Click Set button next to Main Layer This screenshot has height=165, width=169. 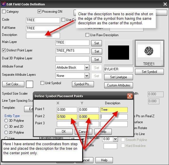(x=97, y=43)
